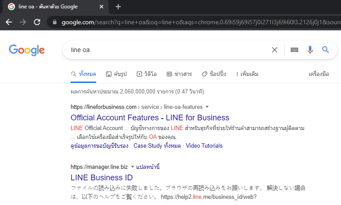Open 'Official Account Features - LINE for Business'

click(x=150, y=118)
